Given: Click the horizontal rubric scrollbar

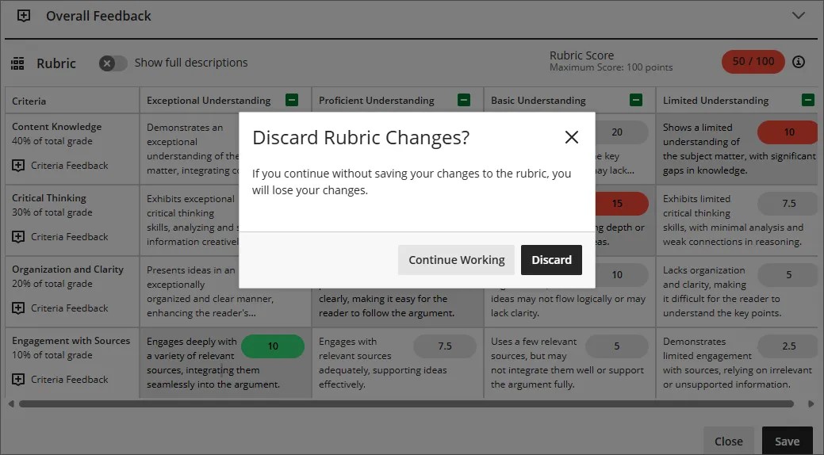Looking at the screenshot, I should click(x=406, y=403).
